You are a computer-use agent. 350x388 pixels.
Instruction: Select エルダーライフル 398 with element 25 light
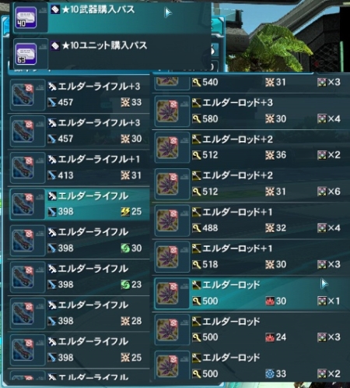[x=79, y=350]
